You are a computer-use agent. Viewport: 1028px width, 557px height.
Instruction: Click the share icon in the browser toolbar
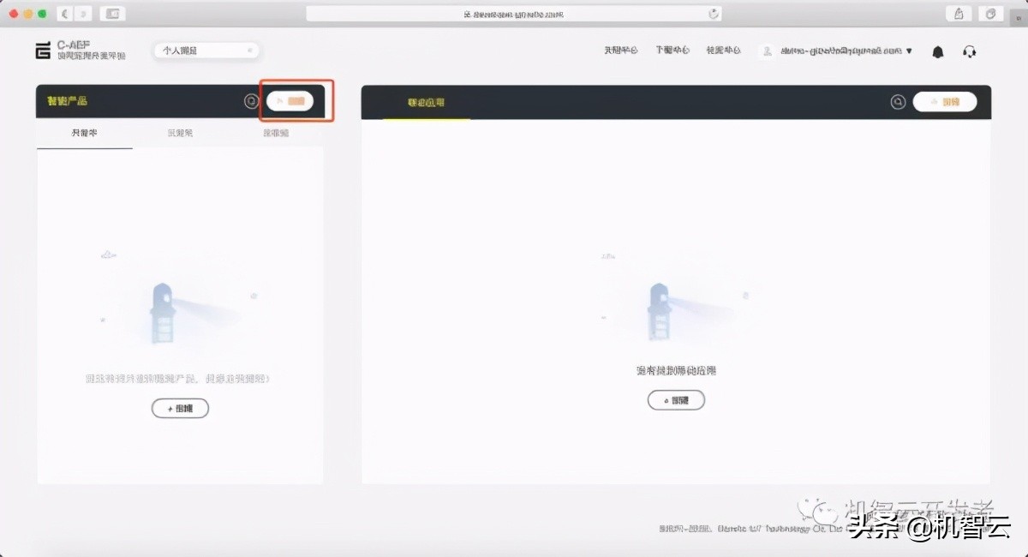click(959, 13)
